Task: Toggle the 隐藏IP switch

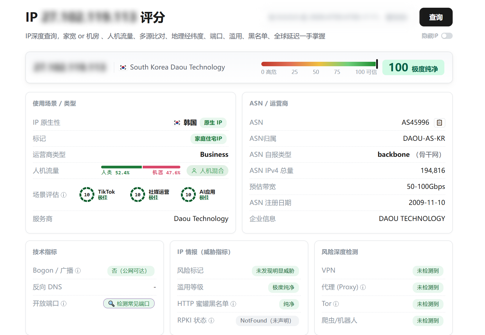Action: pos(447,36)
